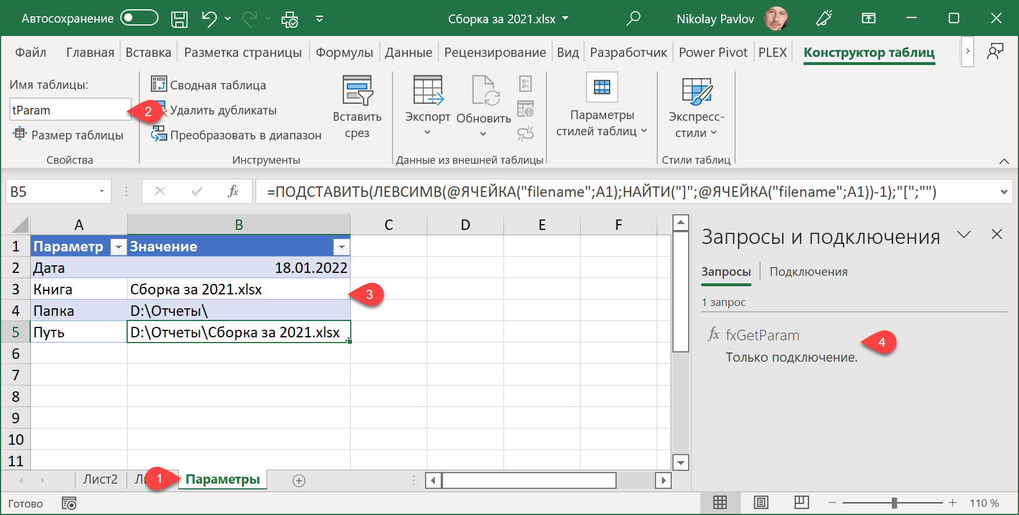
Task: Open the file name dropdown in title bar
Action: (x=566, y=19)
